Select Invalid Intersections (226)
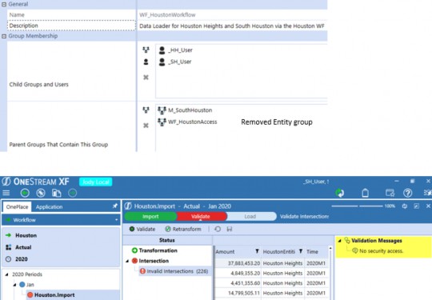 [x=177, y=271]
